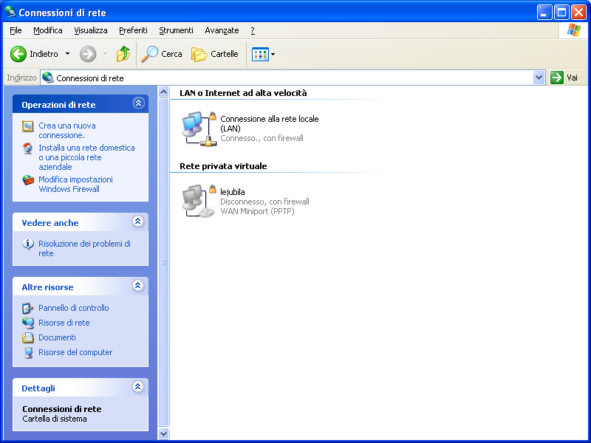Collapse the Vedere anche panel
Viewport: 591px width, 443px height.
[138, 221]
